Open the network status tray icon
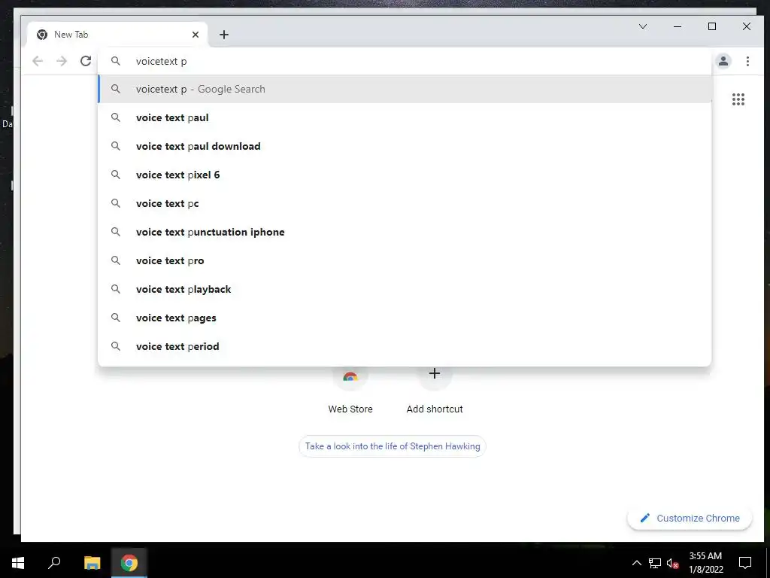 (655, 563)
